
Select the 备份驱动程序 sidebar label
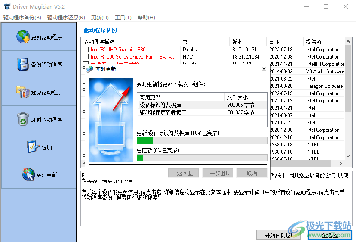coord(46,65)
